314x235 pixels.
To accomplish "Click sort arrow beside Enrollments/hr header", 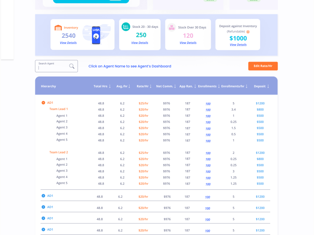I will tap(247, 86).
